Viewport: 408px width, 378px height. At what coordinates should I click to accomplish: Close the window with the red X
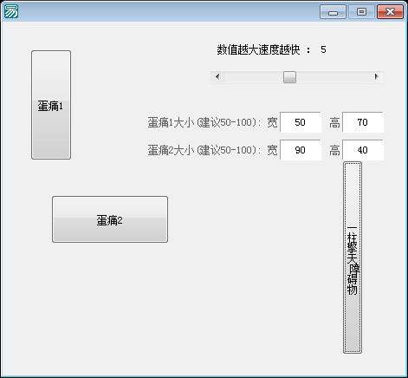[390, 12]
